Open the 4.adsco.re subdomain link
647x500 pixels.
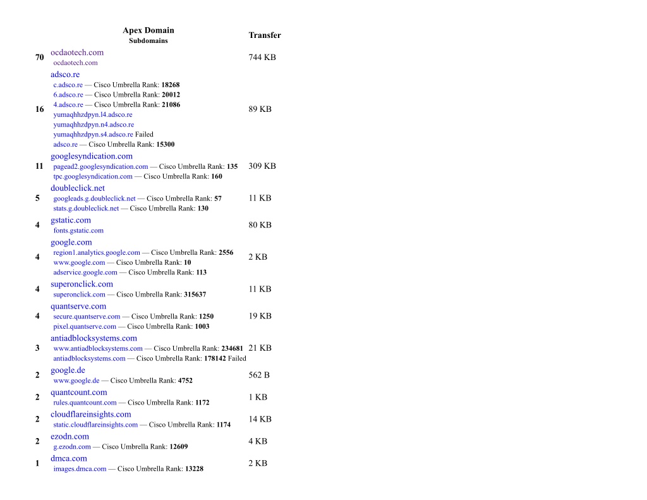pos(68,104)
